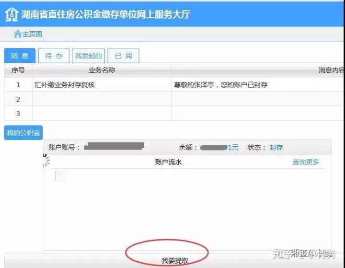Click the 湖南省直住房公积金缴存单位网上服务大厅 page title
This screenshot has height=268, width=345.
(105, 14)
